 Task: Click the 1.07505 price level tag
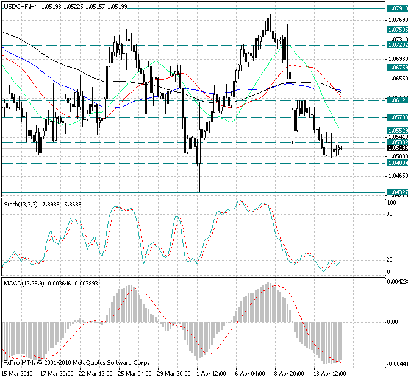click(x=396, y=29)
